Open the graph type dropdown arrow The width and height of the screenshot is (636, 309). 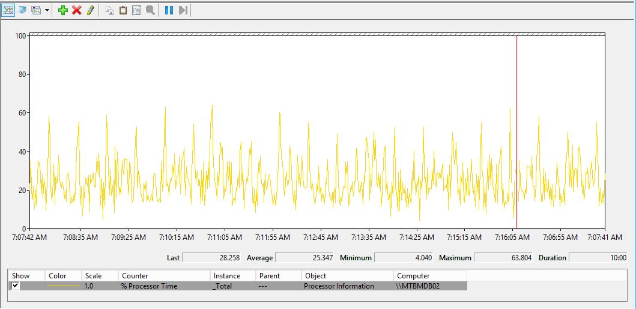point(47,11)
